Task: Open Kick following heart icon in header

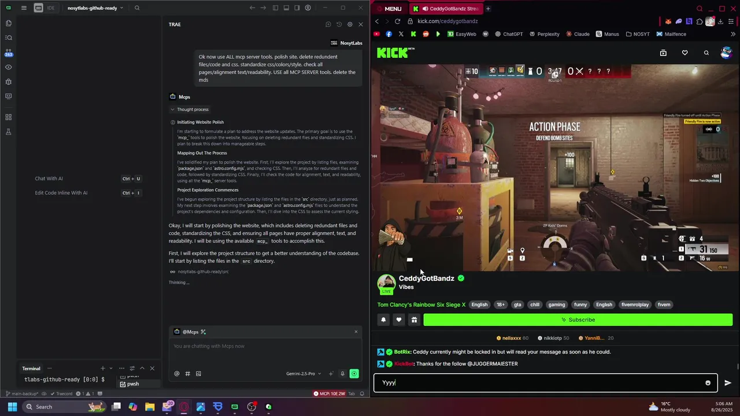Action: pos(684,53)
